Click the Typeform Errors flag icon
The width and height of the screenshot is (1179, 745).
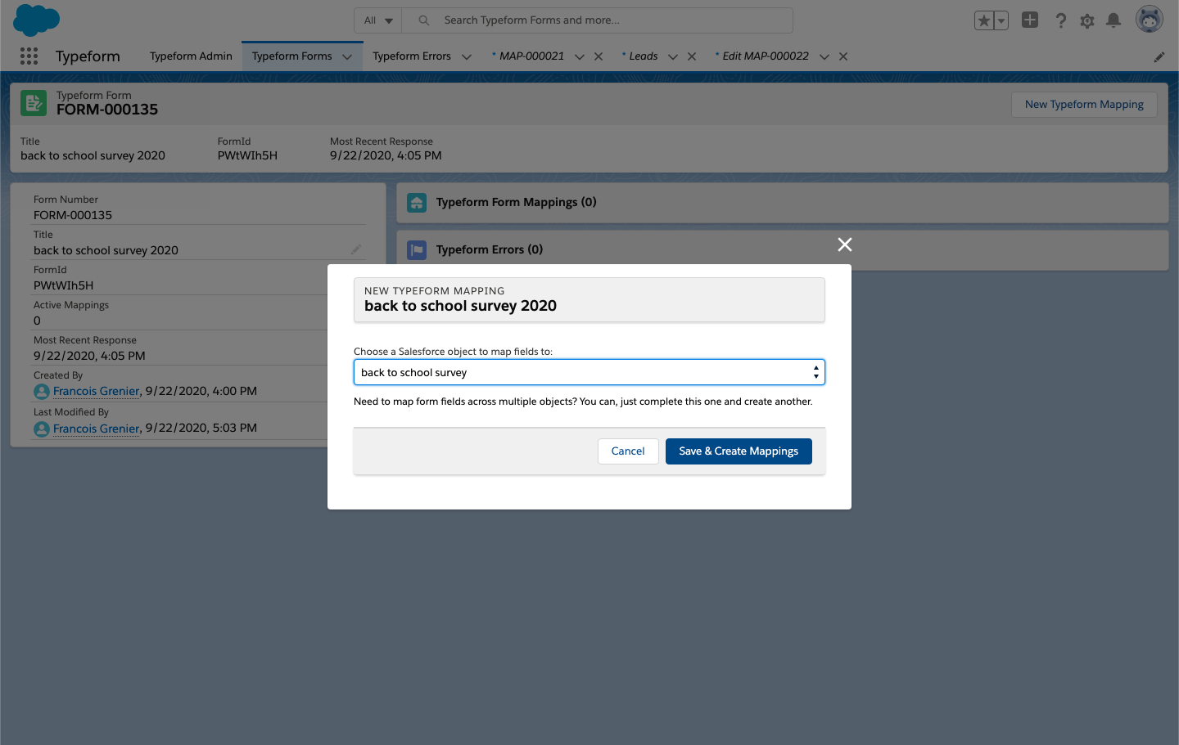(417, 249)
